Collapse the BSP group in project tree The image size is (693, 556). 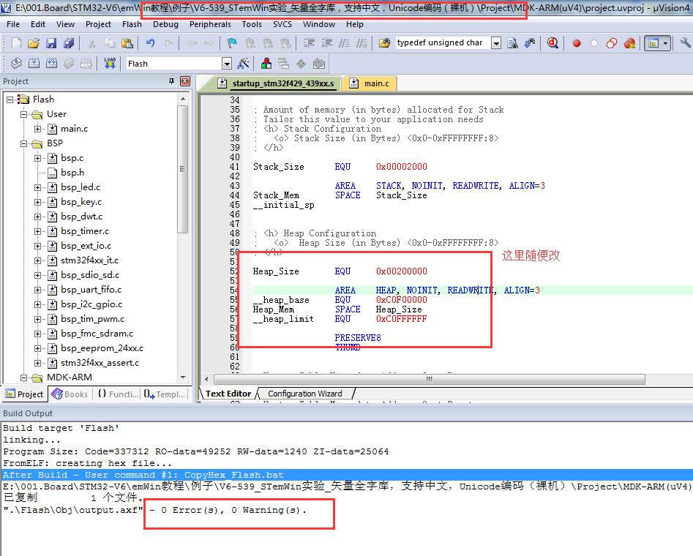click(x=24, y=143)
